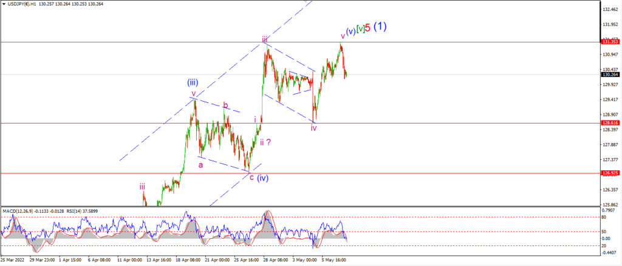Select the blue (1) wave label

point(380,27)
